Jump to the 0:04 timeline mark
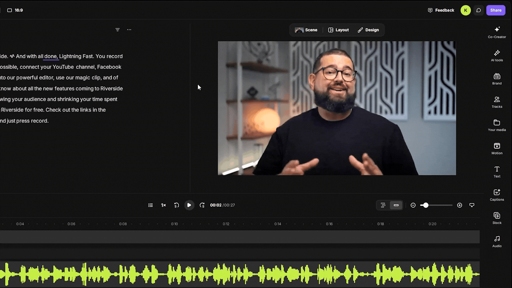Viewport: 512px width, 288px height. (20, 224)
